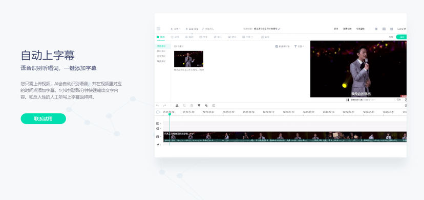Expand the video track dropdown arrow
424x200 pixels.
coord(160,137)
